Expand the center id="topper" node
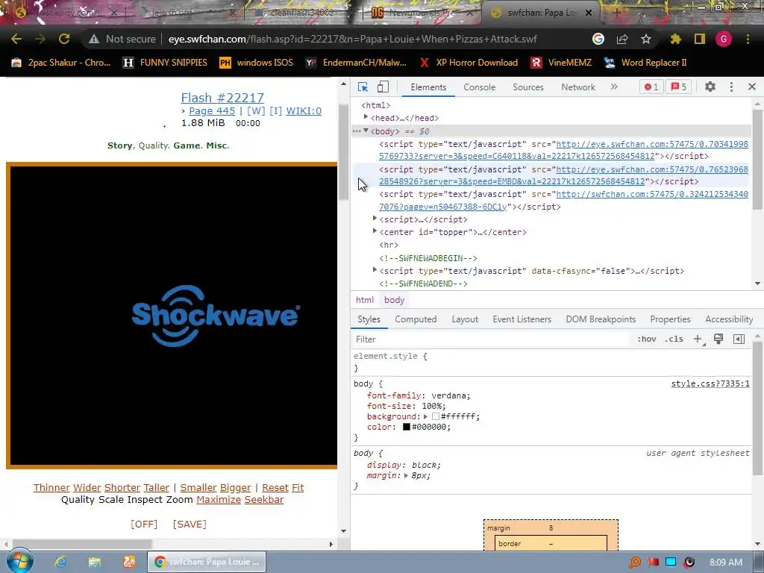The image size is (764, 573). tap(375, 231)
